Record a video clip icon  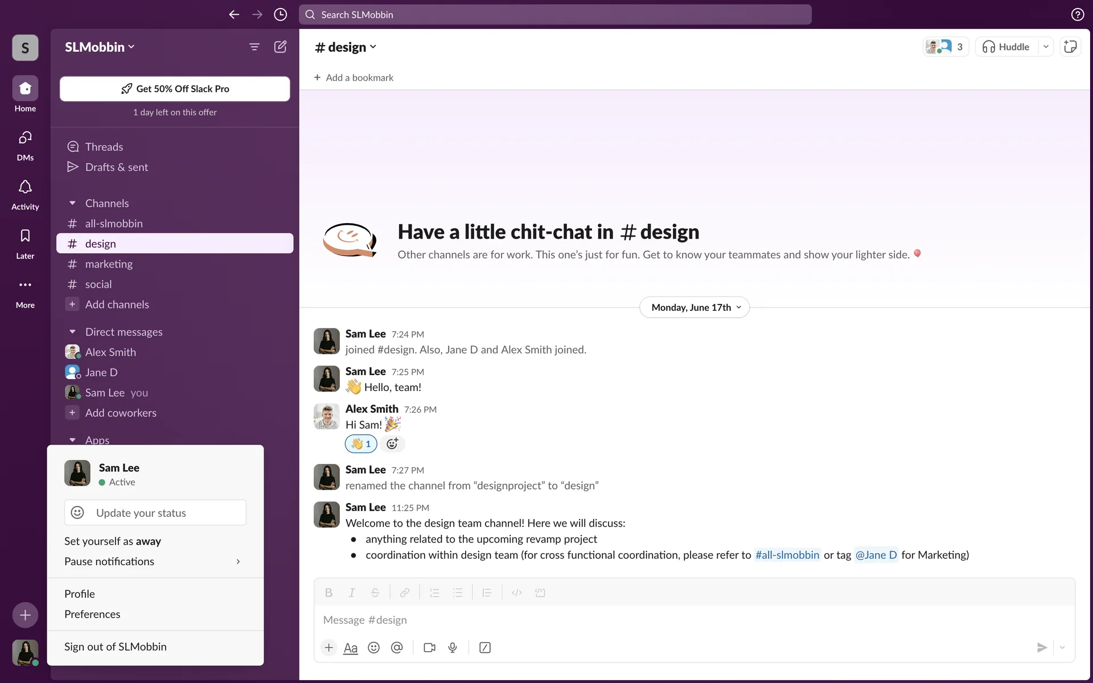coord(429,648)
